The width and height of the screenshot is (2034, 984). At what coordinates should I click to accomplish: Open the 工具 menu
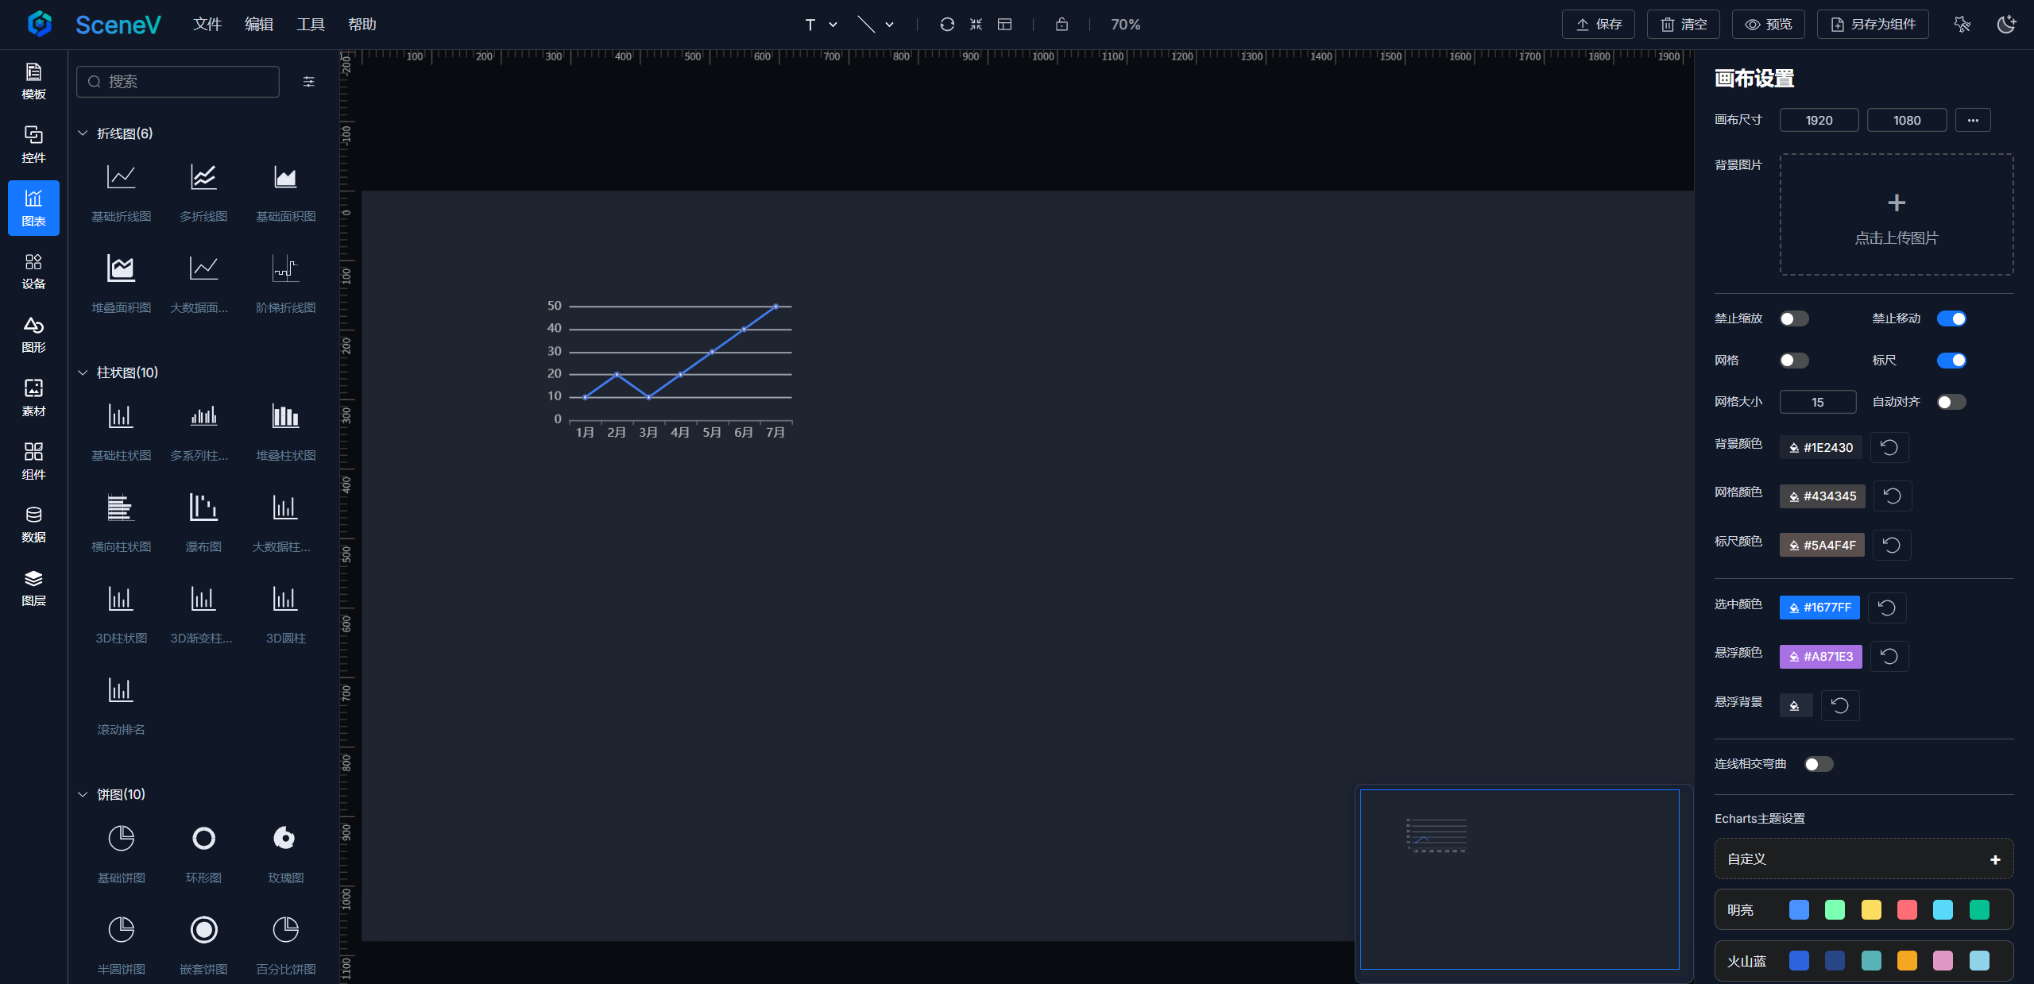310,25
